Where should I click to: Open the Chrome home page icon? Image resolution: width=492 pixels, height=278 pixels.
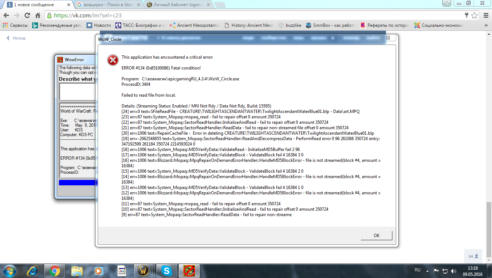[x=38, y=16]
